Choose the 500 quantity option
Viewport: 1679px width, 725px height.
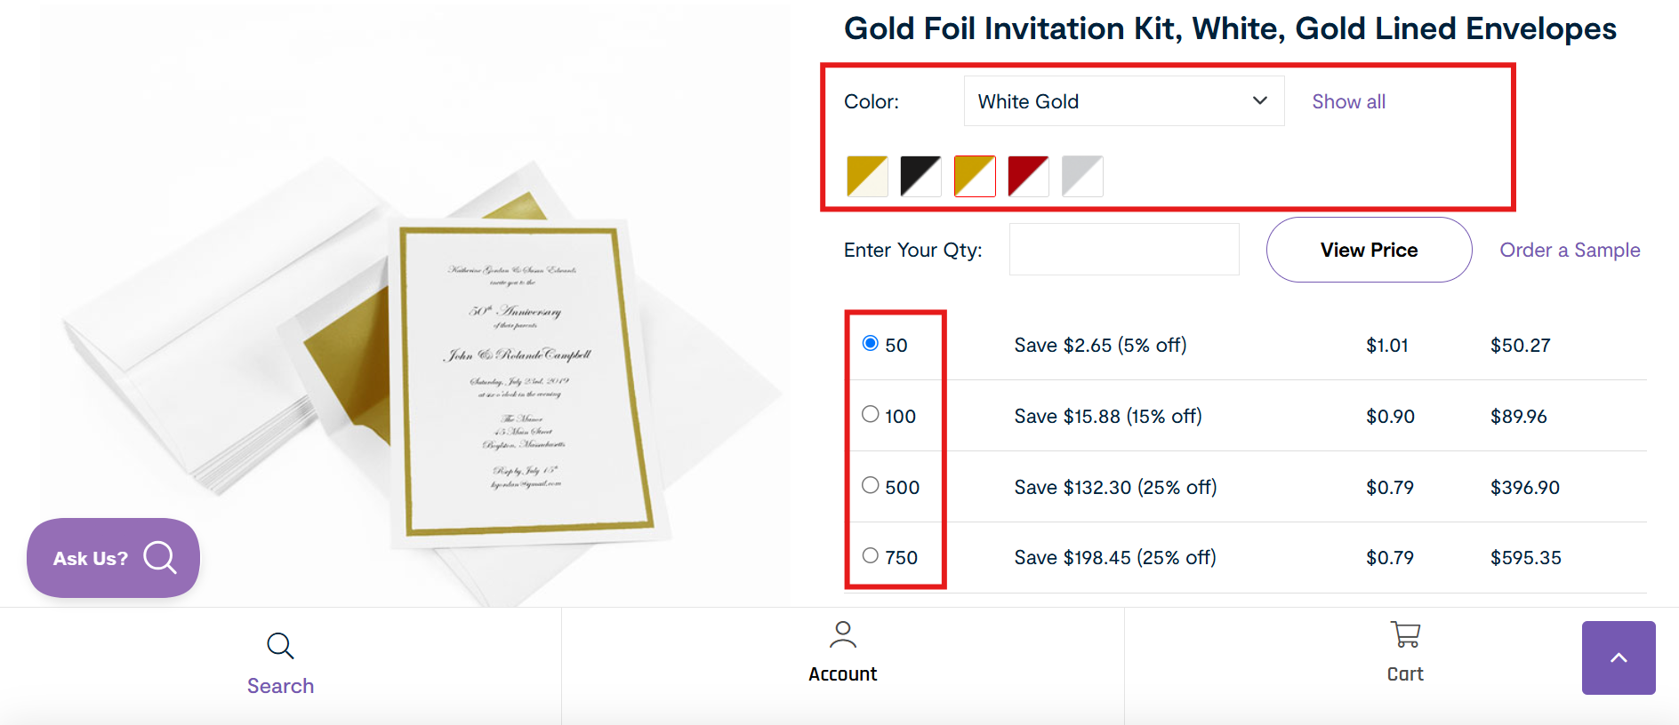[871, 485]
